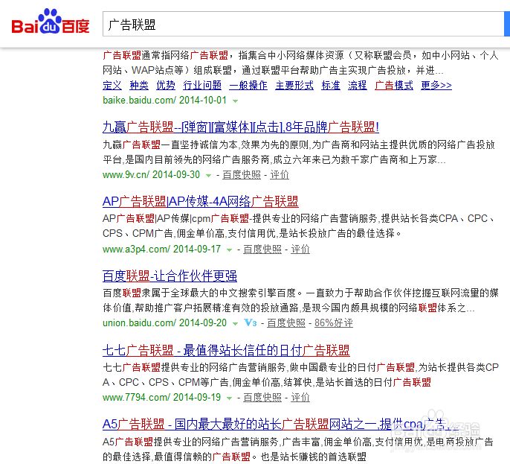Click 评价 for the www.9v.cn result
Screen dimensions: 510x464
pyautogui.click(x=280, y=174)
